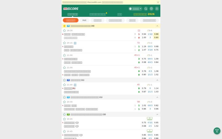222x139 pixels.
Task: Click the 1.07 odds value
Action: (x=144, y=50)
